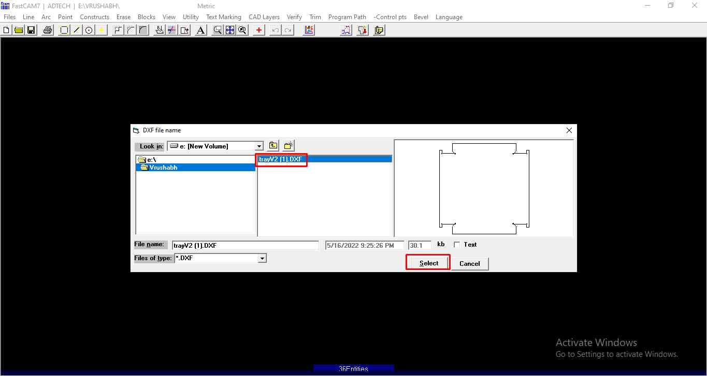
Task: Open the Trim menu
Action: [315, 17]
